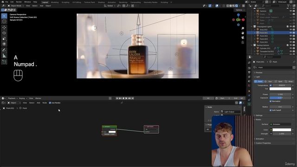Image resolution: width=297 pixels, height=167 pixels.
Task: Open the Global transform orientation dropdown
Action: tap(110, 6)
